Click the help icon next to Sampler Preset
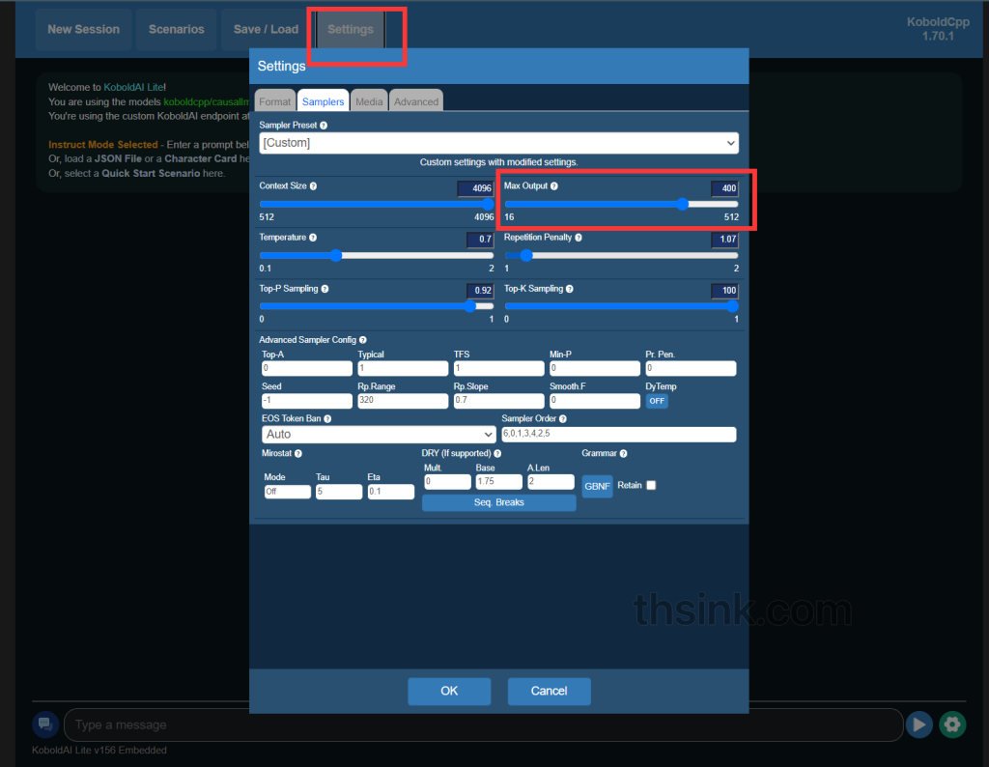989x767 pixels. [x=324, y=126]
